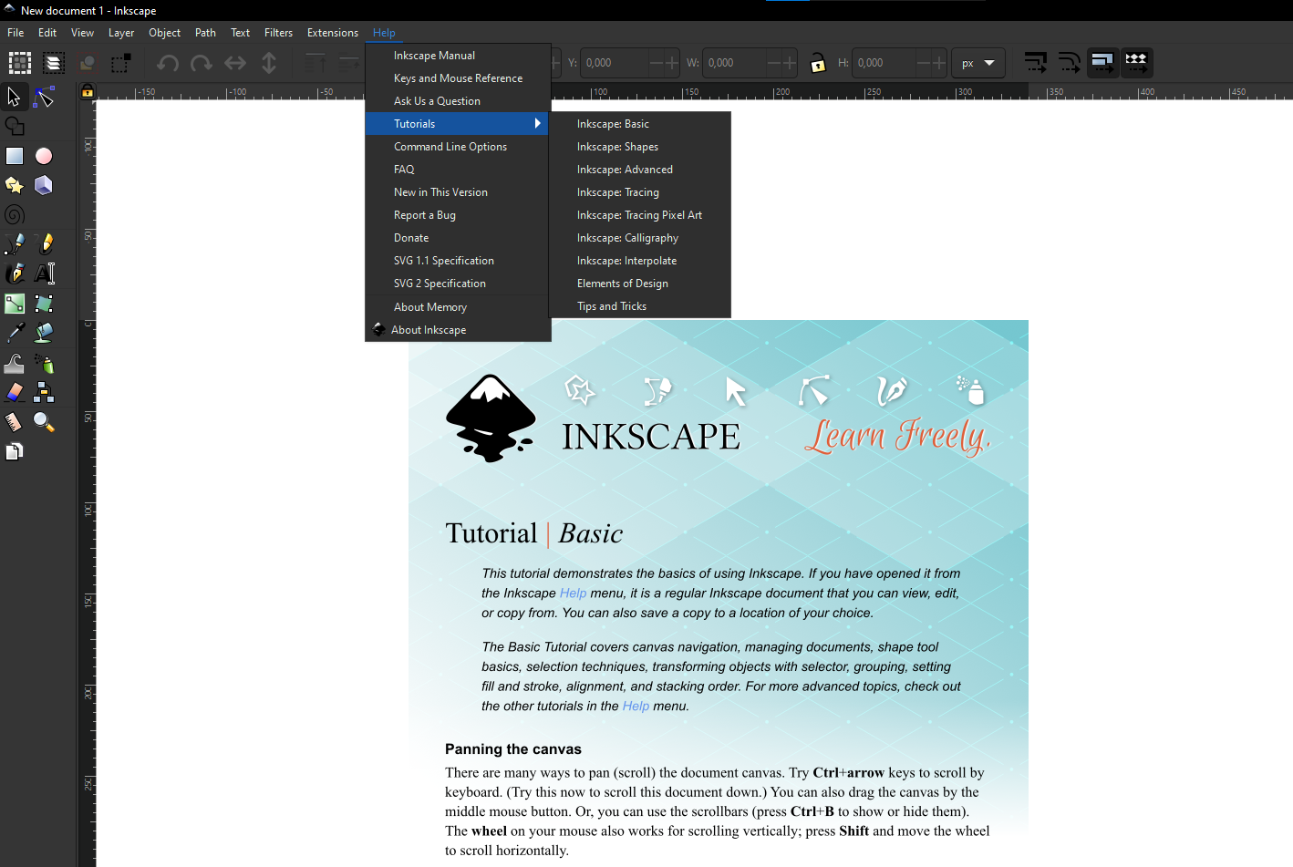Image resolution: width=1293 pixels, height=867 pixels.
Task: Toggle move patterns with objects
Action: pos(1137,63)
